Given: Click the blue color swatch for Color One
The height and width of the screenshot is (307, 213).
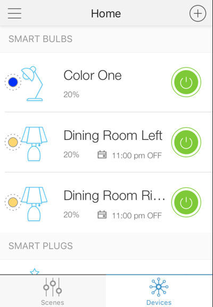Looking at the screenshot, I should pyautogui.click(x=13, y=82).
